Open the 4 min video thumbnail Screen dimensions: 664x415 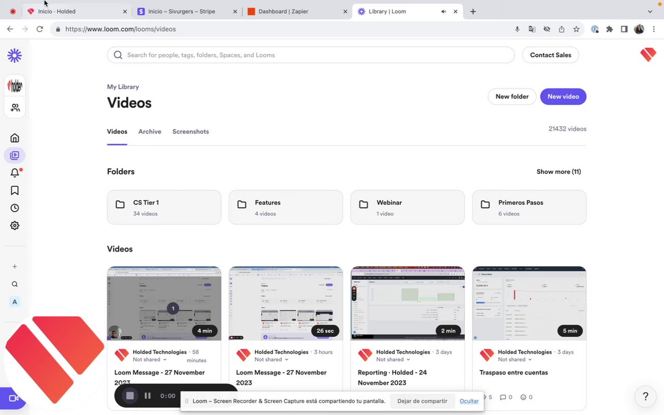pos(164,303)
